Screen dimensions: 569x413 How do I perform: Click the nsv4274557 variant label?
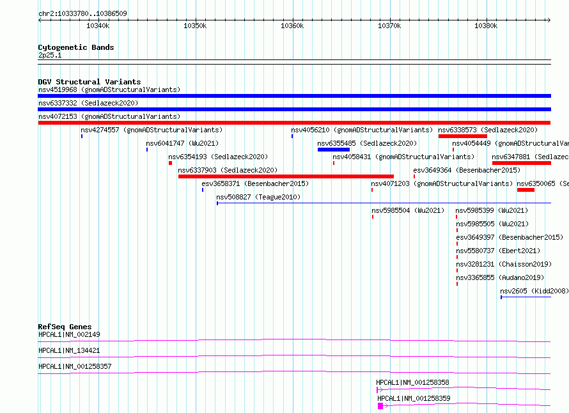(x=152, y=130)
